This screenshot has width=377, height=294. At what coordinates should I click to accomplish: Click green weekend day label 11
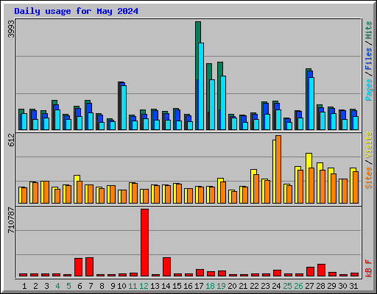coord(133,286)
